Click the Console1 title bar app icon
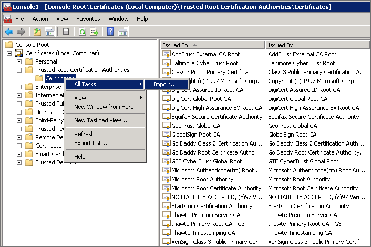Viewport: 371px width, 247px height. pyautogui.click(x=7, y=7)
